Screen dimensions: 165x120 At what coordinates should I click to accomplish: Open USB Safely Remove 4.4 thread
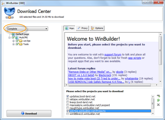pos(96,82)
